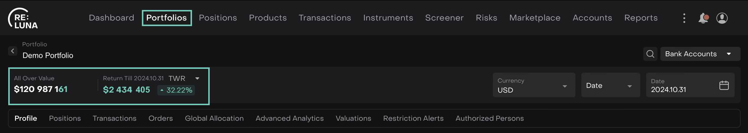Switch to the Global Allocation tab

tap(214, 118)
